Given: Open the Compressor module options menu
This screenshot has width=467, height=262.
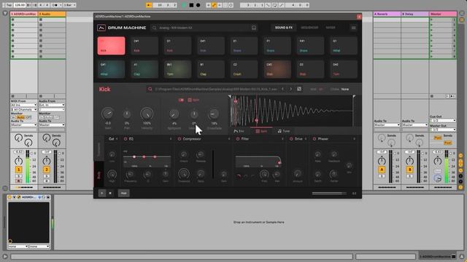Looking at the screenshot, I should pos(229,139).
